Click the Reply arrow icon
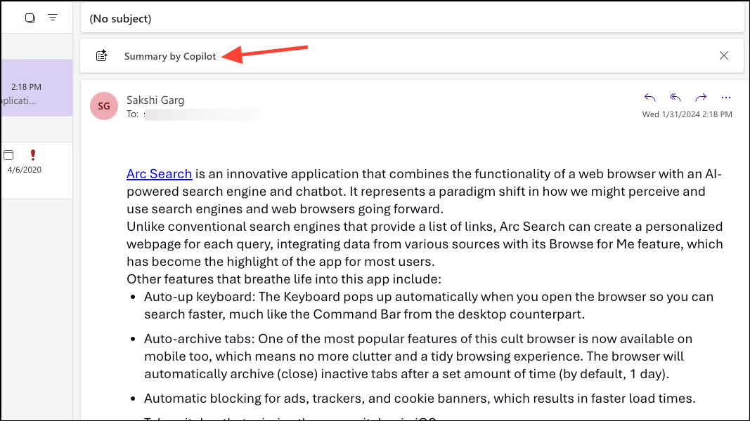 (649, 98)
